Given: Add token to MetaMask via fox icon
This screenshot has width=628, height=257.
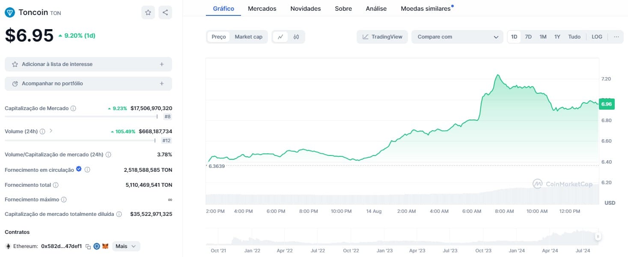Looking at the screenshot, I should [105, 246].
